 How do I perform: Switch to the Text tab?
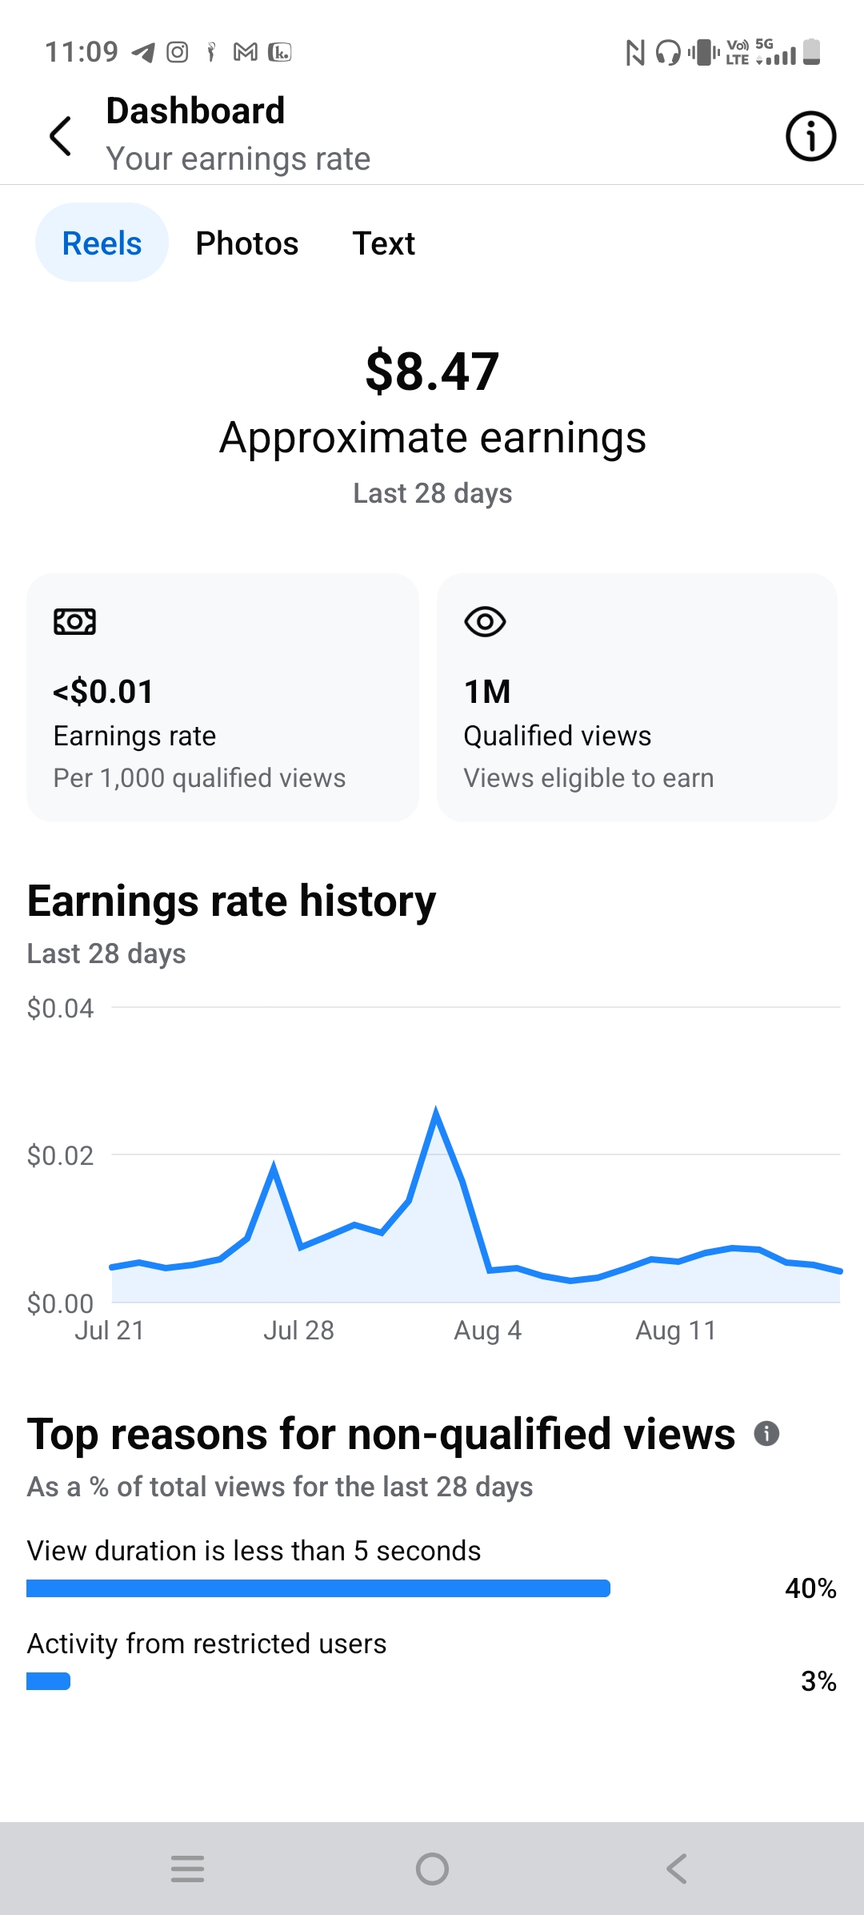(x=384, y=243)
